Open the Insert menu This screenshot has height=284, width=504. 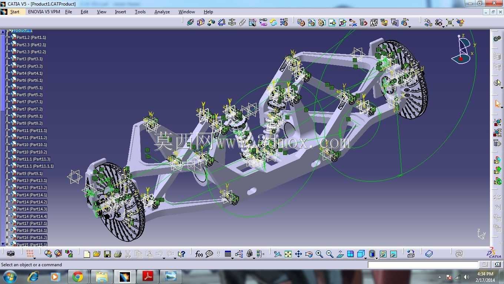120,12
